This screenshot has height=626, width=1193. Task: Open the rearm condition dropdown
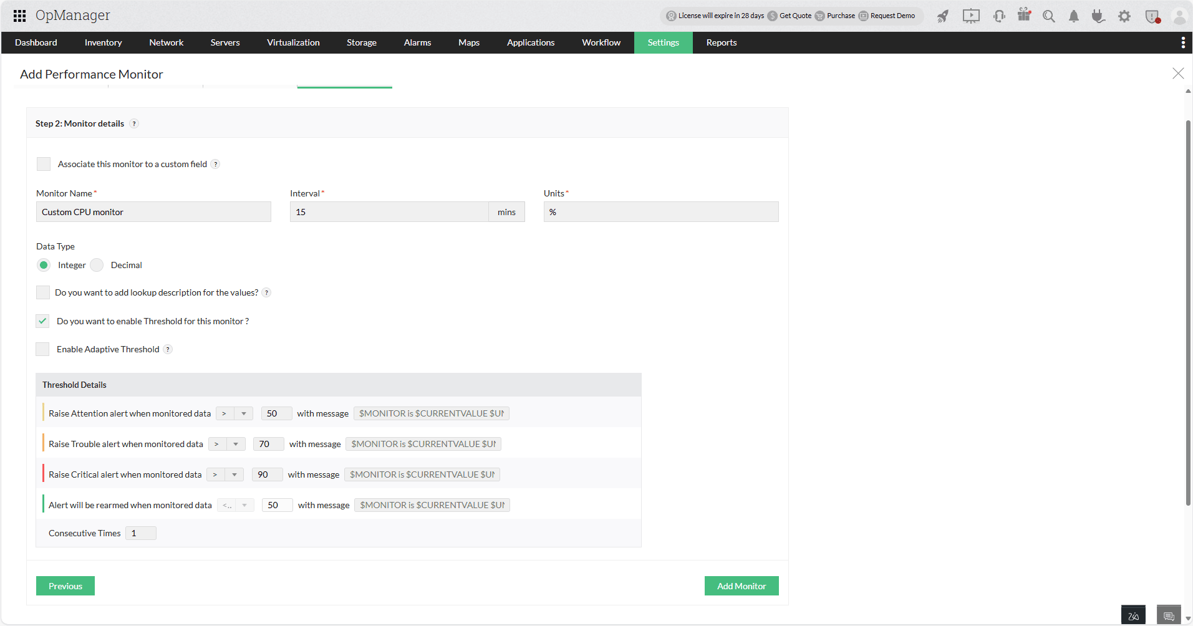coord(244,504)
